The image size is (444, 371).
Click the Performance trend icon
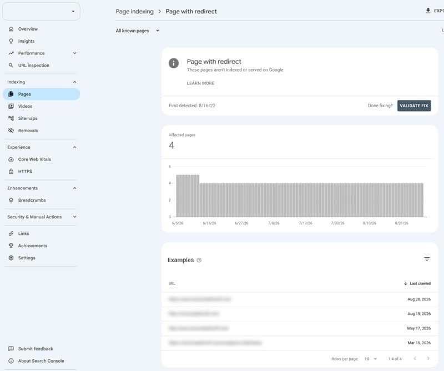[11, 53]
